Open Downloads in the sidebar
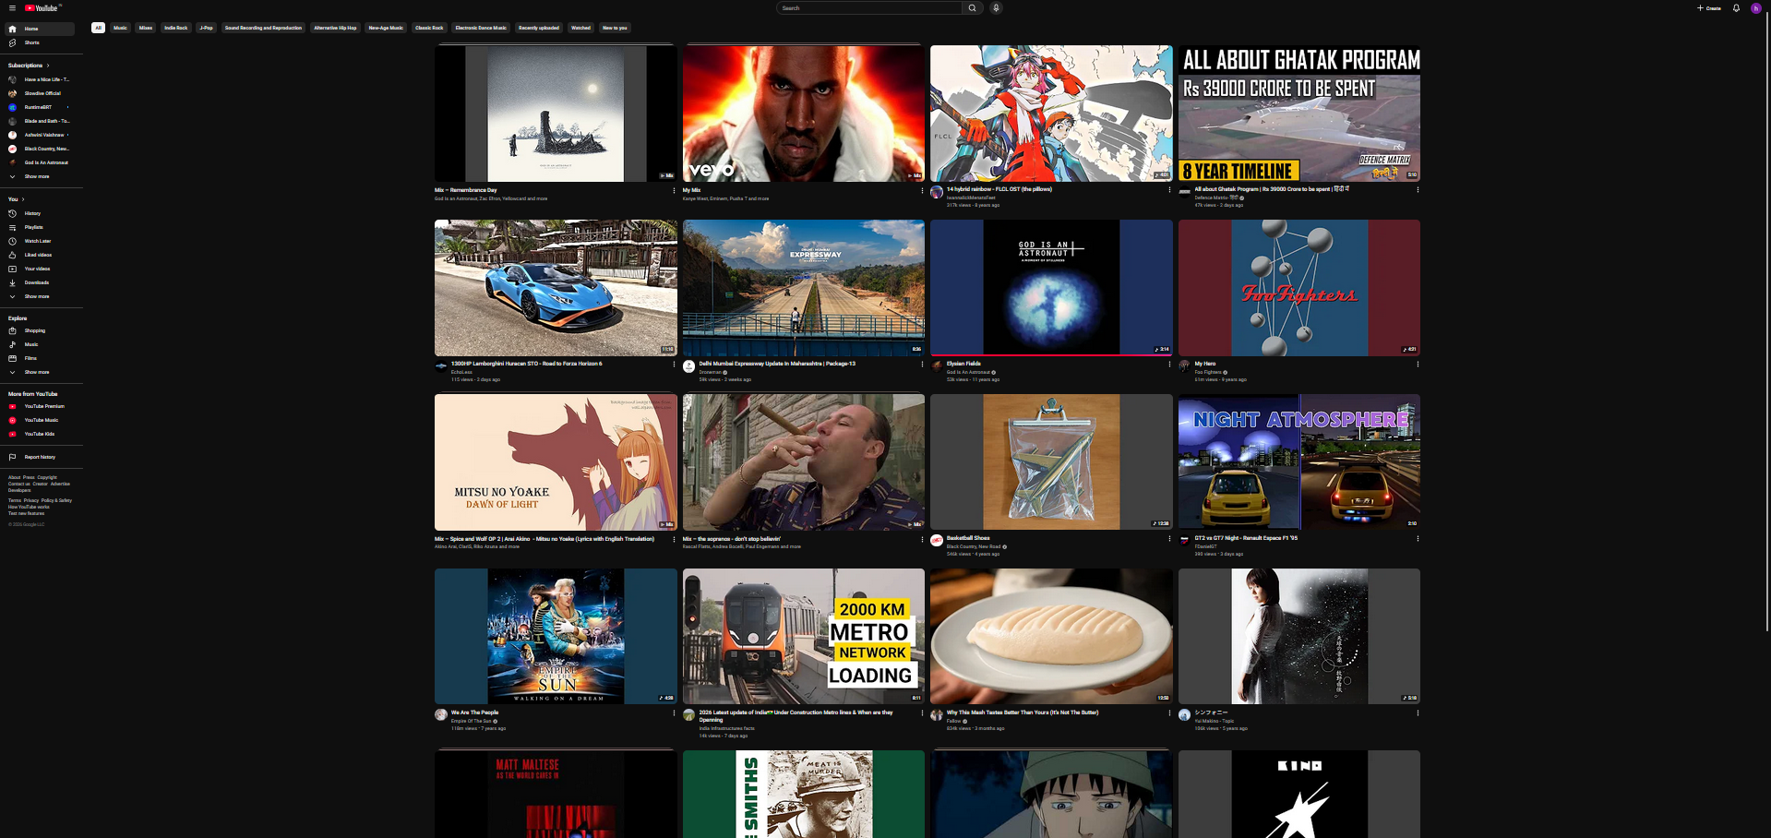The height and width of the screenshot is (838, 1771). click(36, 282)
